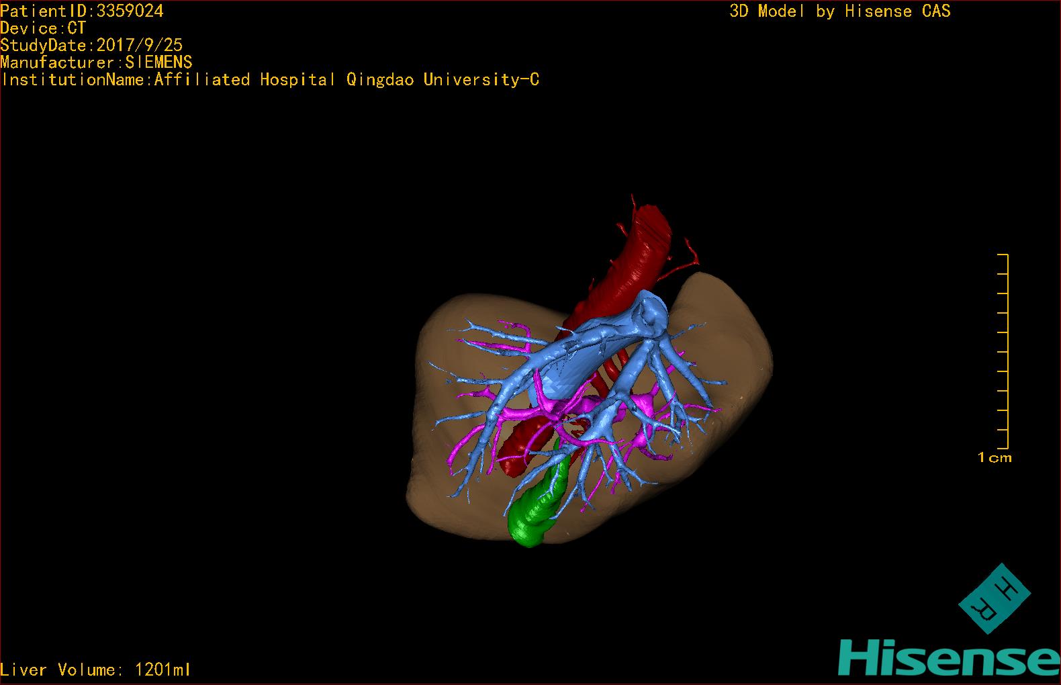Image resolution: width=1061 pixels, height=685 pixels.
Task: Click the 3D Model by Hisense CAS title
Action: click(840, 11)
